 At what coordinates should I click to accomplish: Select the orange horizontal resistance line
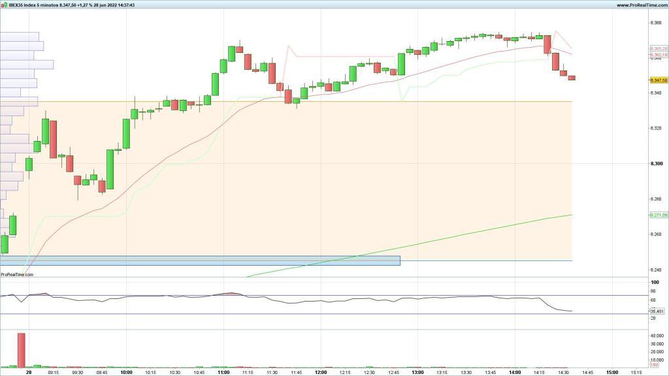(327, 101)
